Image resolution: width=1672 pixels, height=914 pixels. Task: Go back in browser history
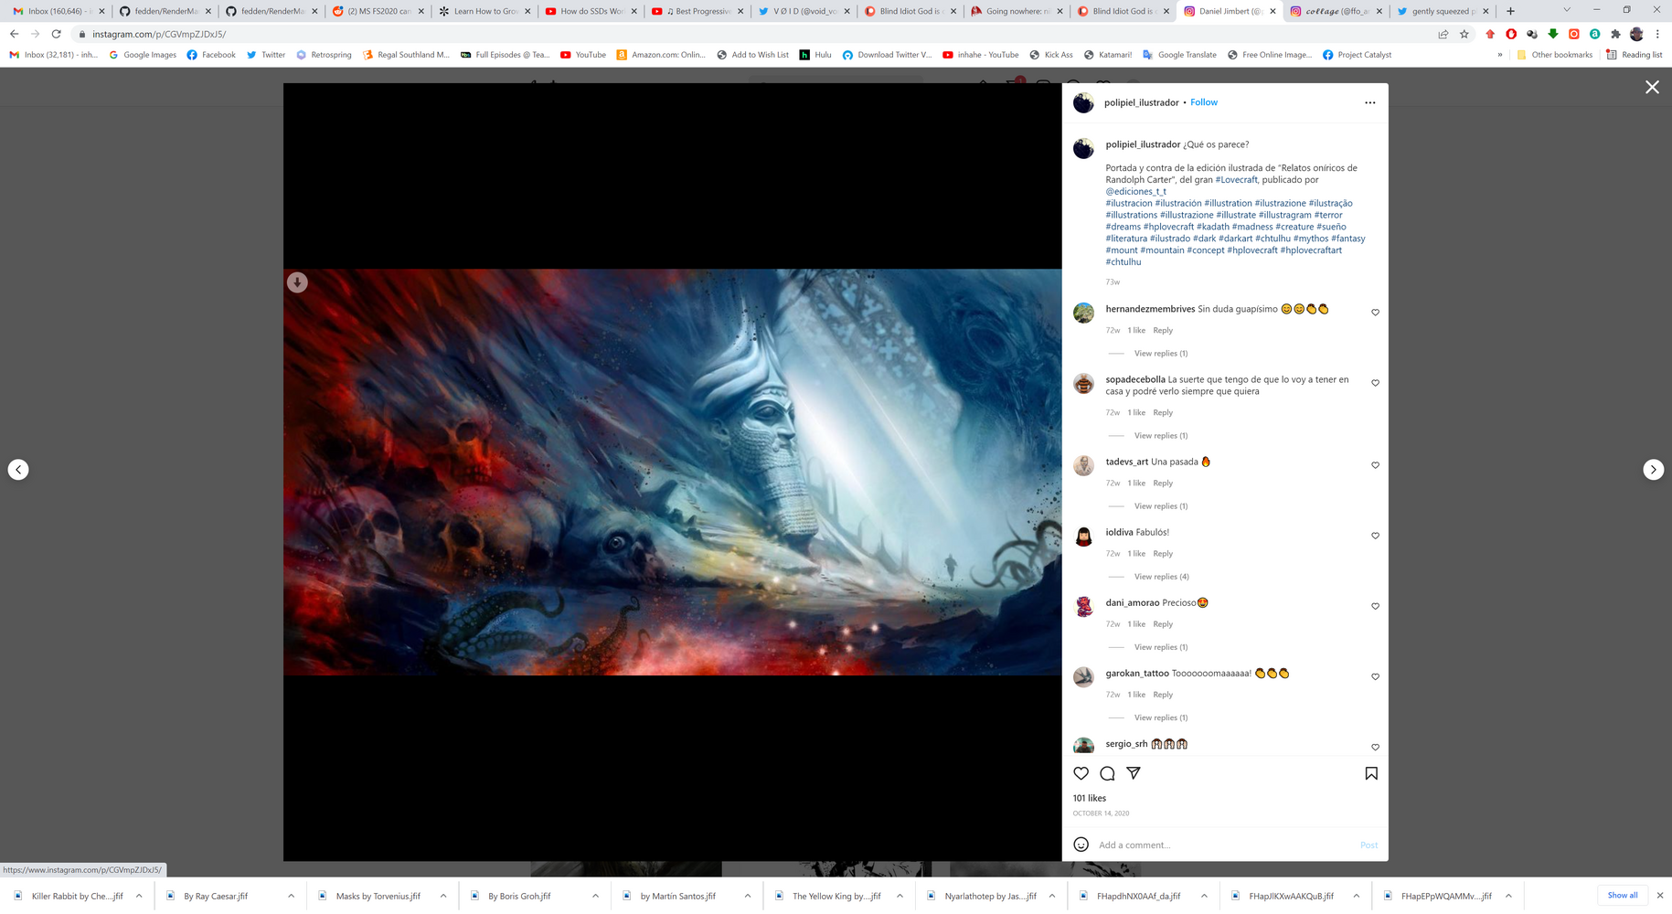coord(14,34)
